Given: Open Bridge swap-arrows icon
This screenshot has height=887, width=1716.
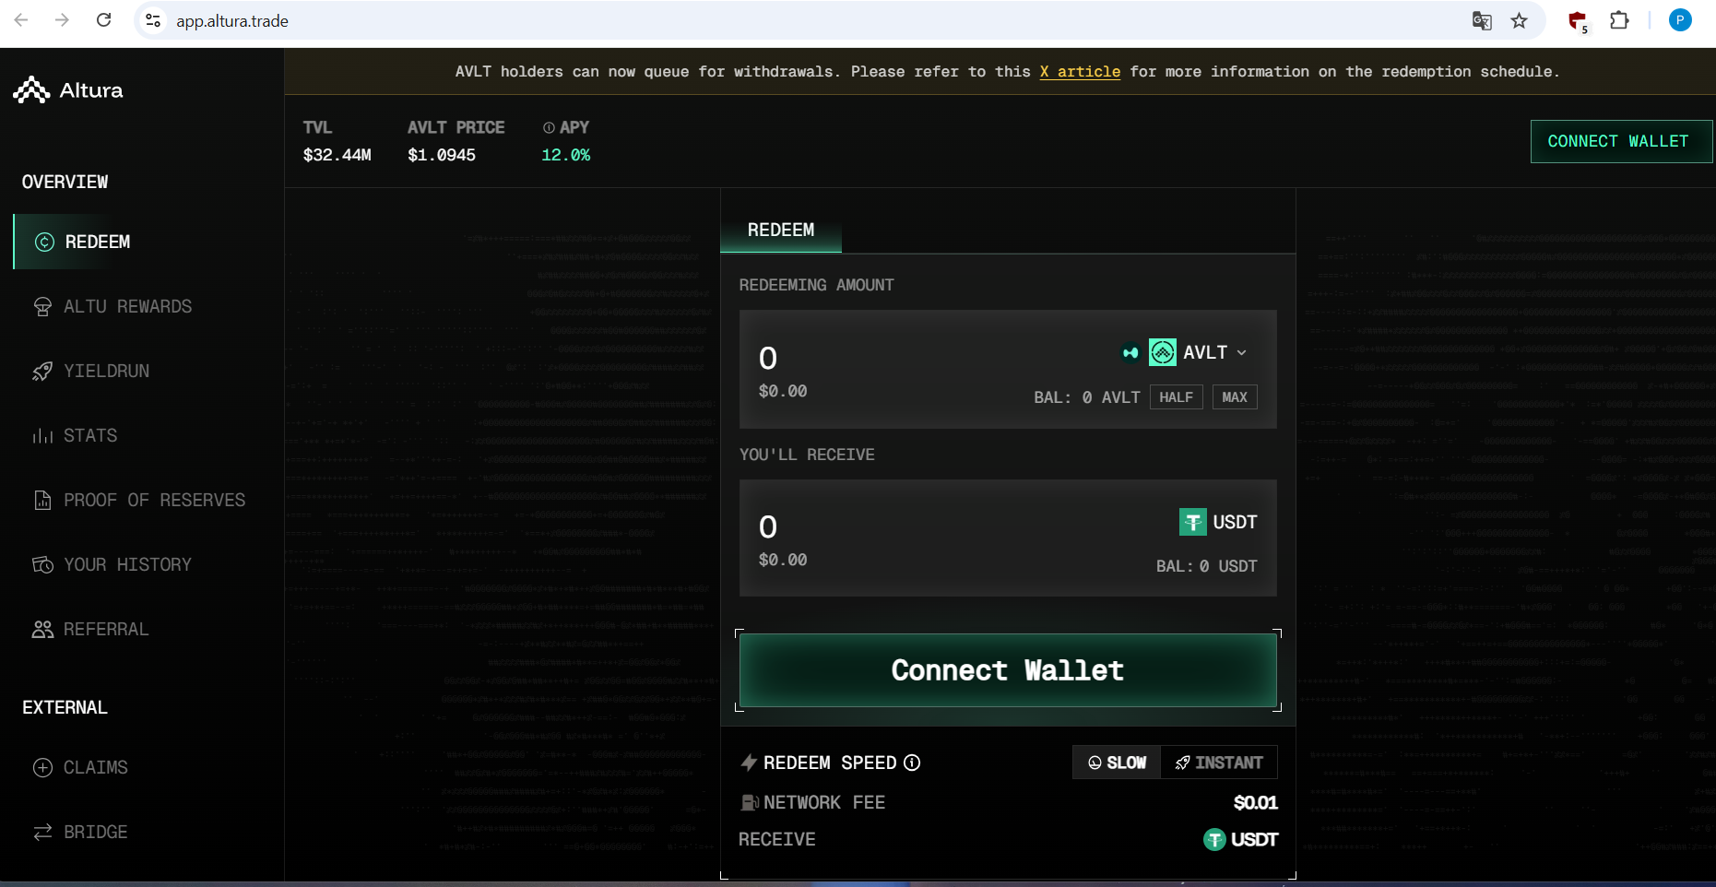Looking at the screenshot, I should click(42, 832).
